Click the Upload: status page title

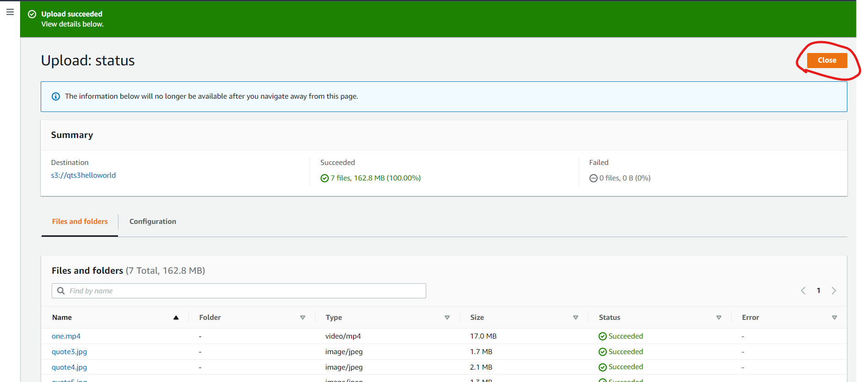tap(88, 61)
